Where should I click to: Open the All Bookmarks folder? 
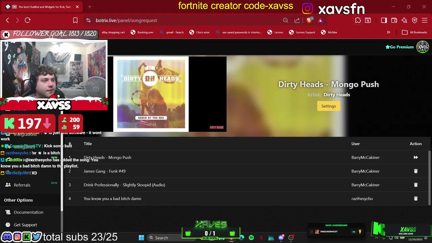pos(414,32)
